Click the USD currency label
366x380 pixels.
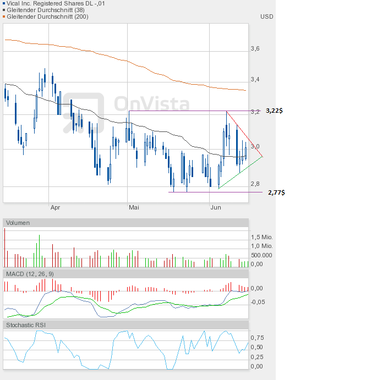coord(266,16)
